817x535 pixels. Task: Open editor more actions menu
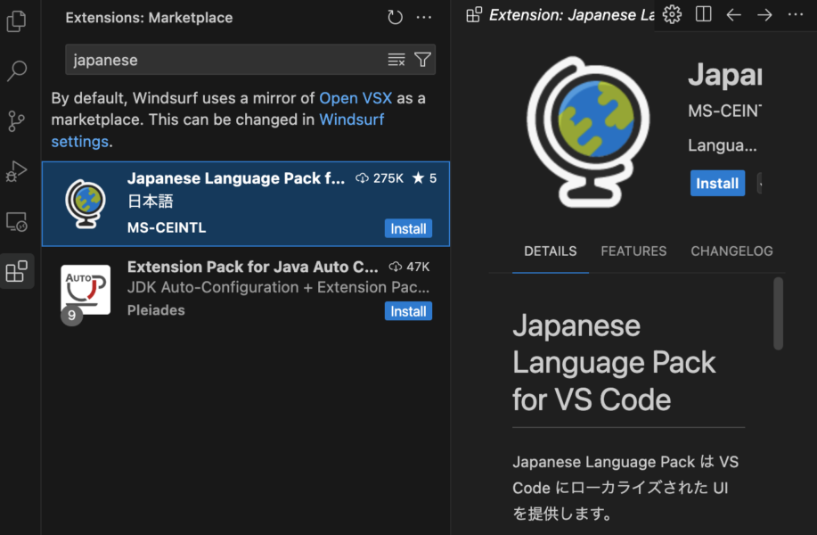[x=795, y=14]
